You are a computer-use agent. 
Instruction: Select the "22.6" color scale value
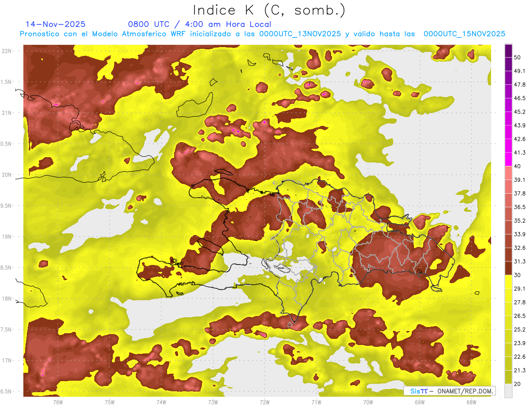click(520, 357)
